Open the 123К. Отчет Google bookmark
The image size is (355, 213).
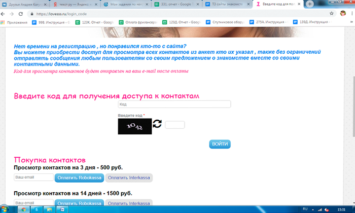click(x=95, y=22)
